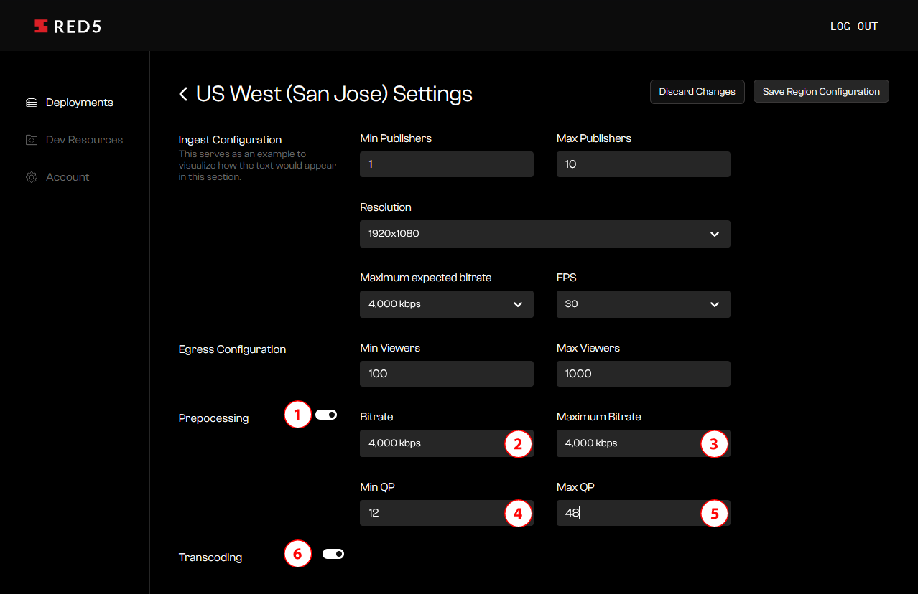This screenshot has width=918, height=594.
Task: Click the Max Viewers input field
Action: (644, 374)
